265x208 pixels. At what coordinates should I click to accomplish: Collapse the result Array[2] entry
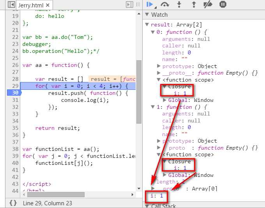(x=147, y=24)
